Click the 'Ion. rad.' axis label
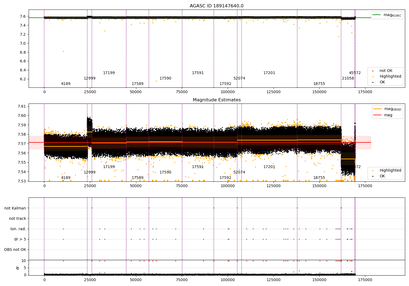The image size is (409, 286). click(x=18, y=229)
